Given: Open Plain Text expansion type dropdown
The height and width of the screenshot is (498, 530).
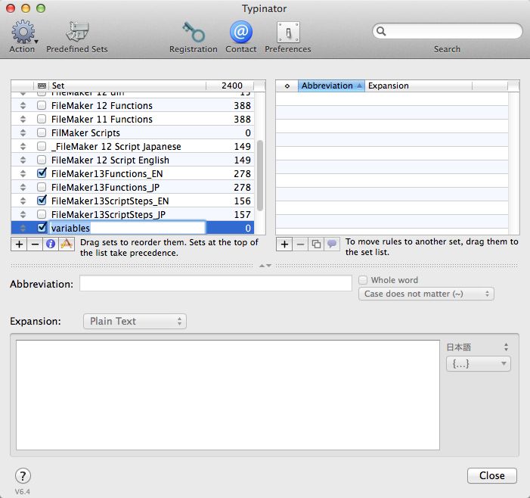Looking at the screenshot, I should [x=135, y=321].
